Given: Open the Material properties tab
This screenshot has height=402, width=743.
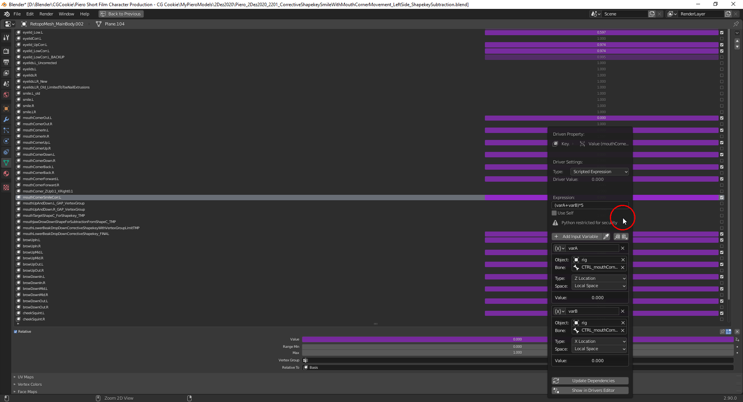Looking at the screenshot, I should click(x=6, y=174).
